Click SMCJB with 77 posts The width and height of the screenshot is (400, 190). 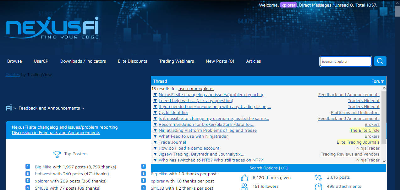tap(42, 188)
